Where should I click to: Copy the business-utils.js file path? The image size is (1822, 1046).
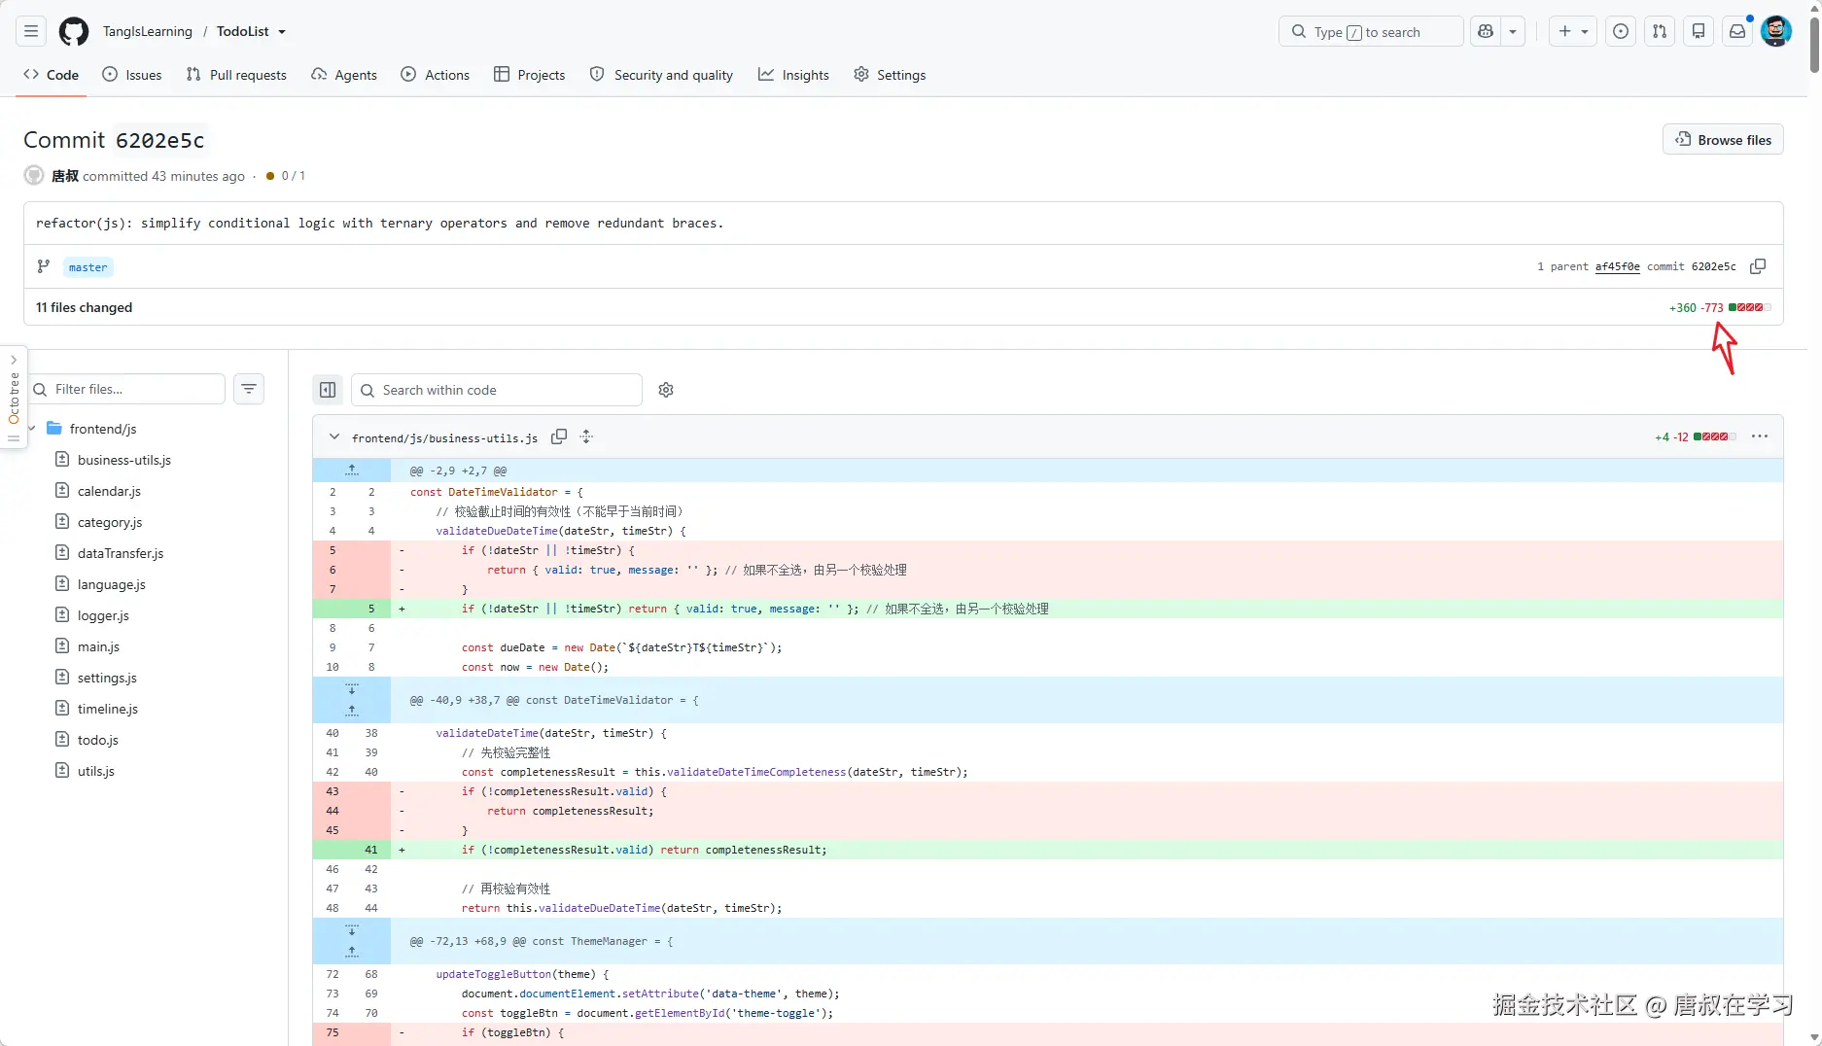tap(559, 437)
